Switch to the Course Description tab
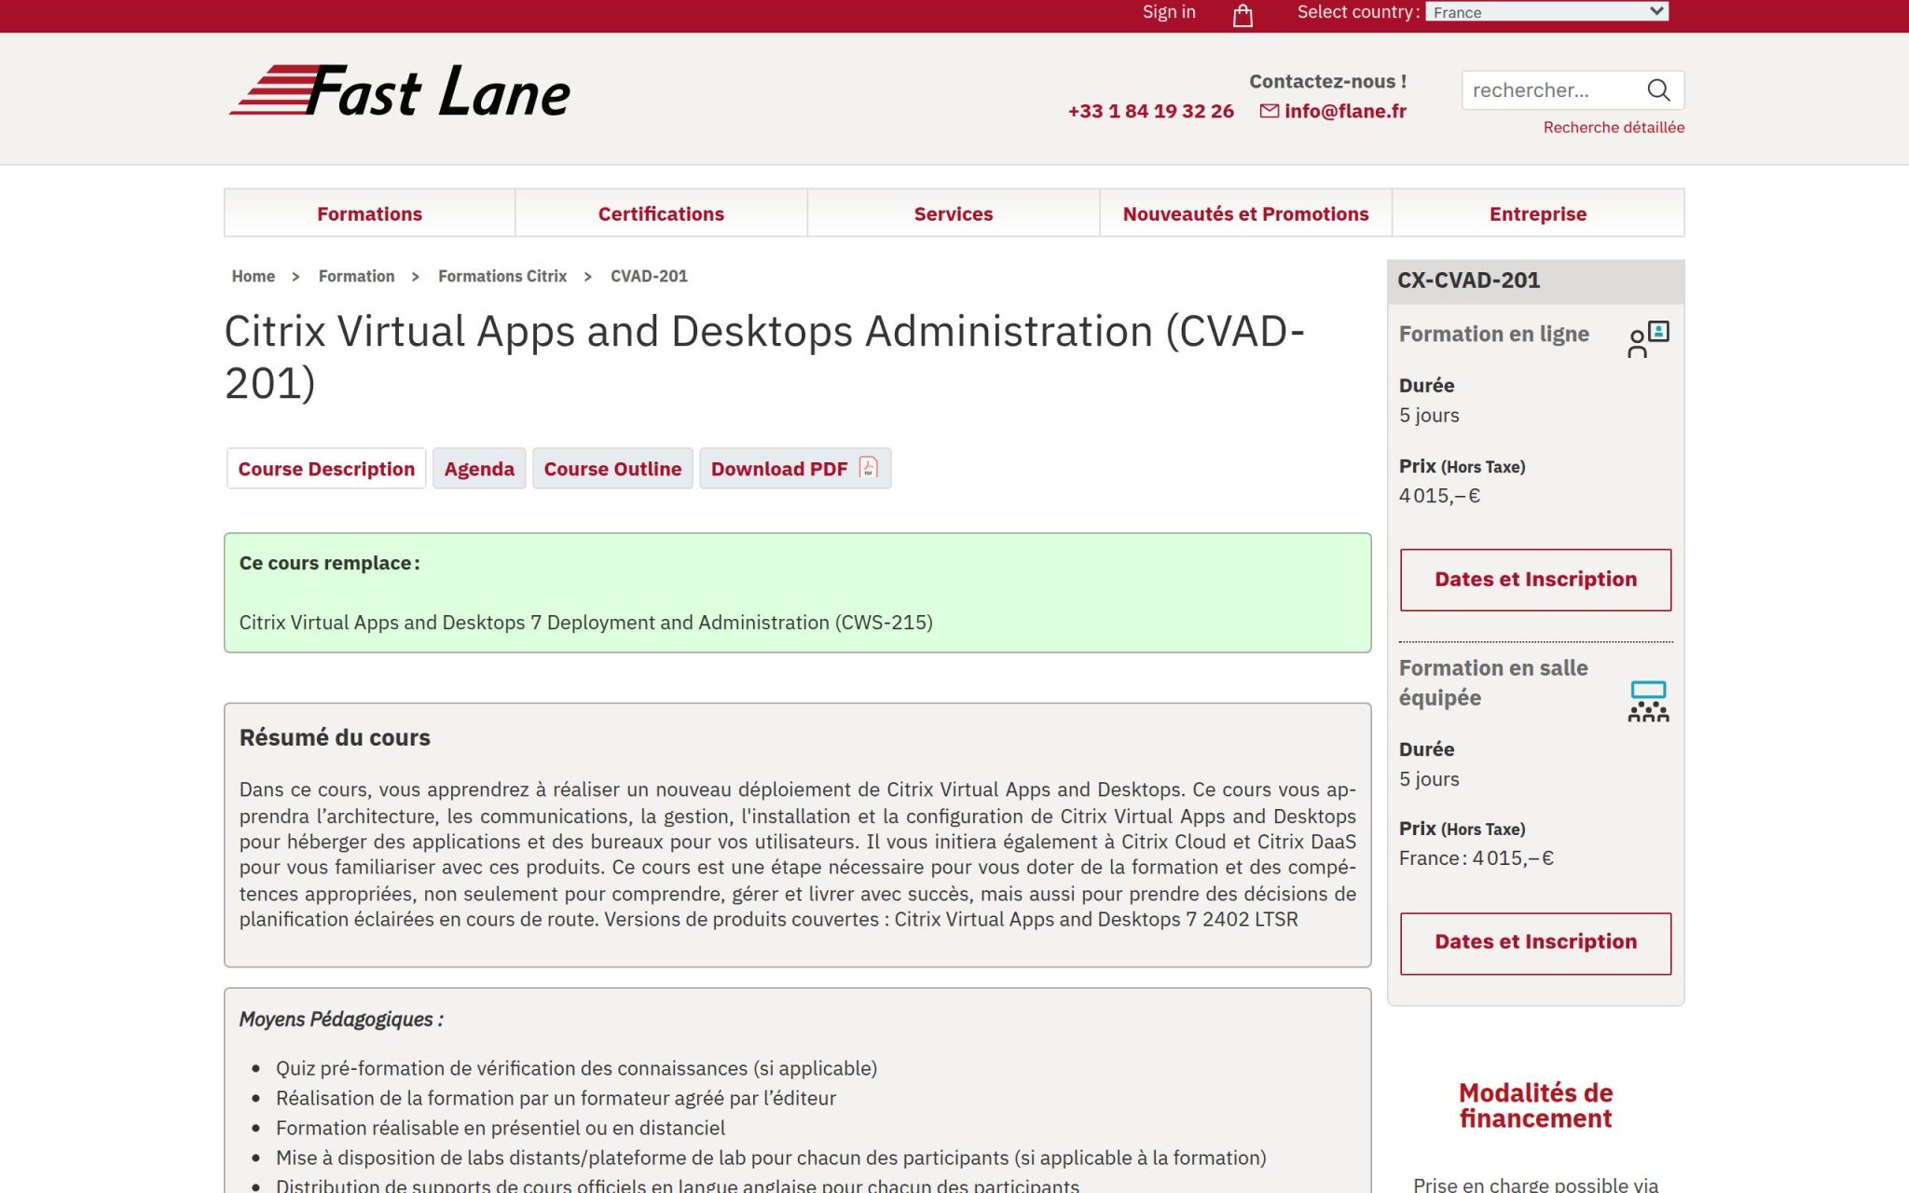 pos(326,469)
